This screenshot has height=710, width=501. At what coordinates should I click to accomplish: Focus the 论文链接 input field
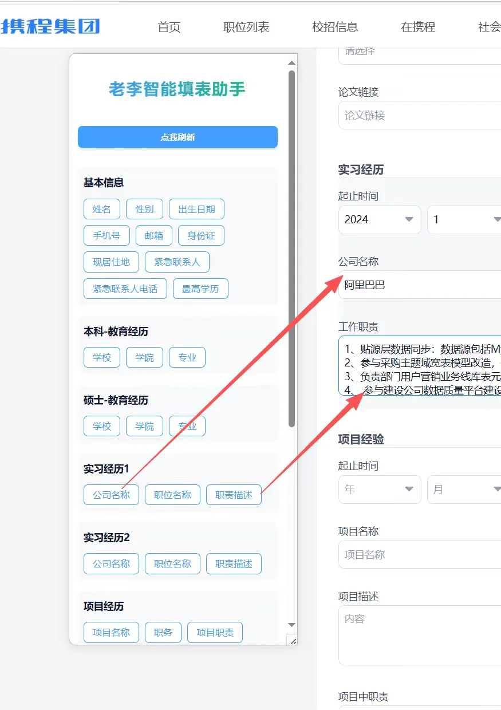click(x=420, y=115)
